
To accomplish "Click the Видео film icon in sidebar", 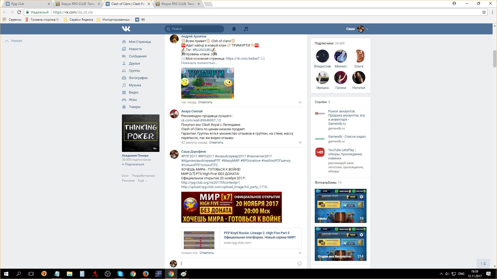I will click(x=124, y=92).
